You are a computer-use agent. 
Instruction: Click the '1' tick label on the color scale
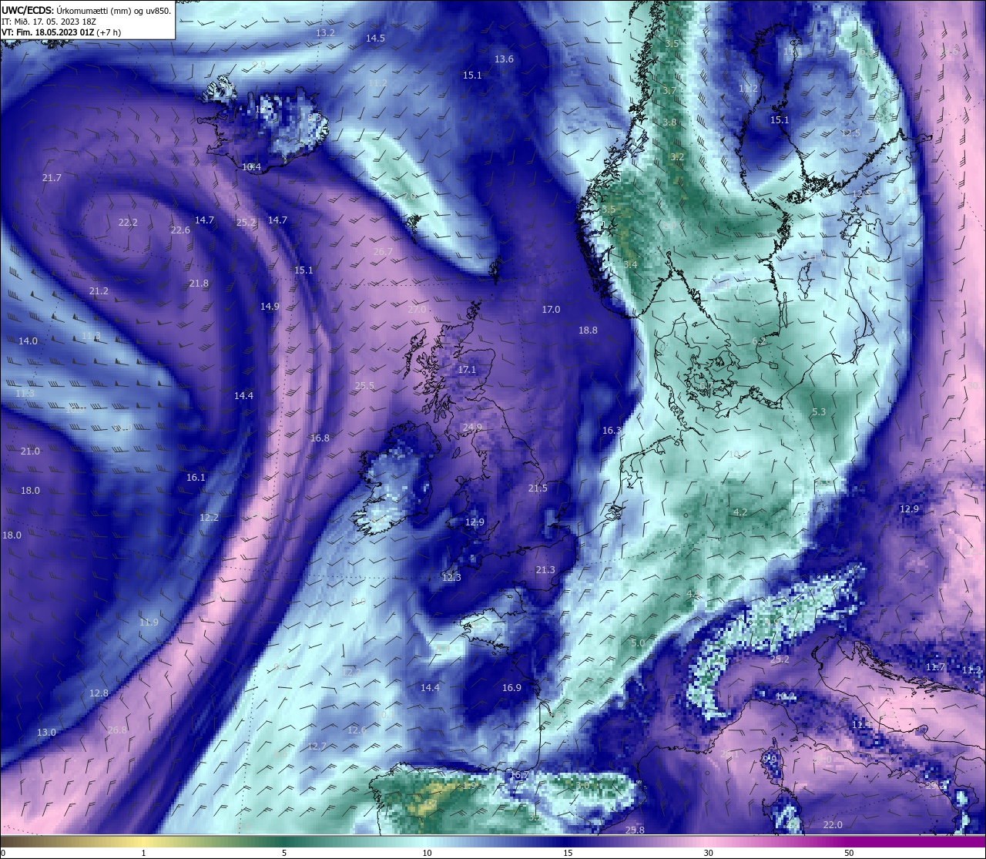click(x=143, y=853)
